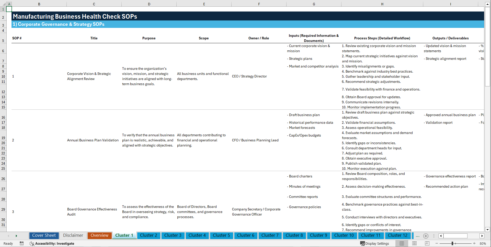Viewport: 491px width, 247px height.
Task: Switch to the Cluster 12 tab
Action: click(x=398, y=235)
